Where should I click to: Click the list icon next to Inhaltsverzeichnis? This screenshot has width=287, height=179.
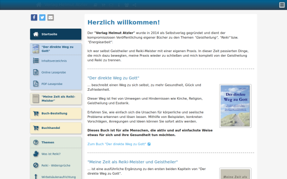click(x=36, y=61)
